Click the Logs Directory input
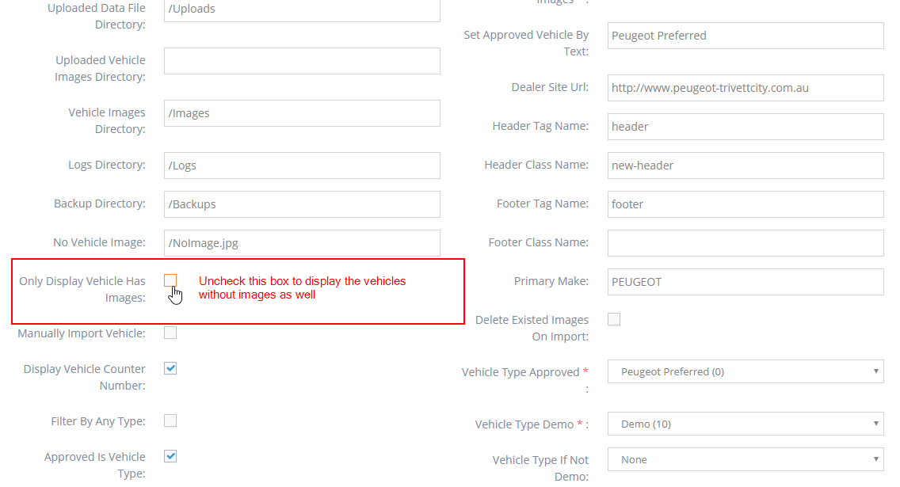 (x=302, y=166)
